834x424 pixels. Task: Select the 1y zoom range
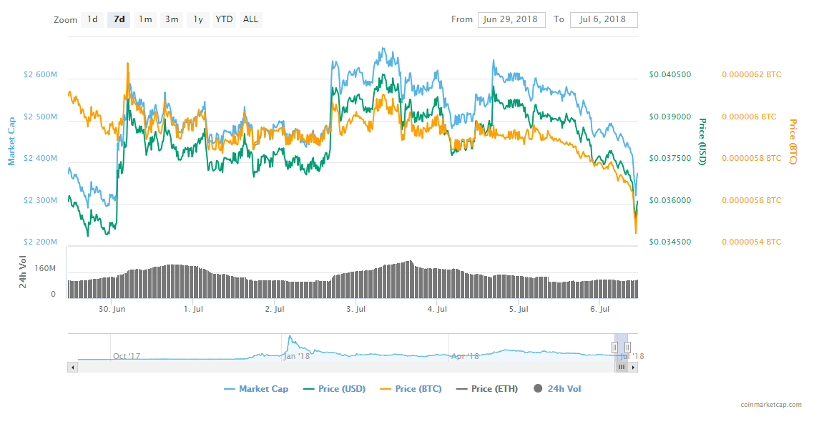coord(197,19)
